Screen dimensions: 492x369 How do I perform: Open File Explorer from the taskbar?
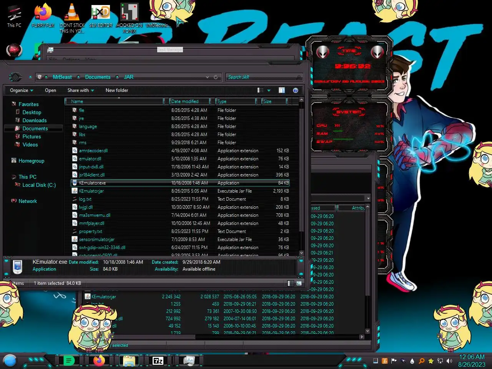[129, 361]
